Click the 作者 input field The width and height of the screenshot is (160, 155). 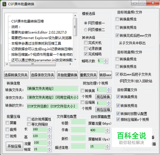click(x=78, y=130)
